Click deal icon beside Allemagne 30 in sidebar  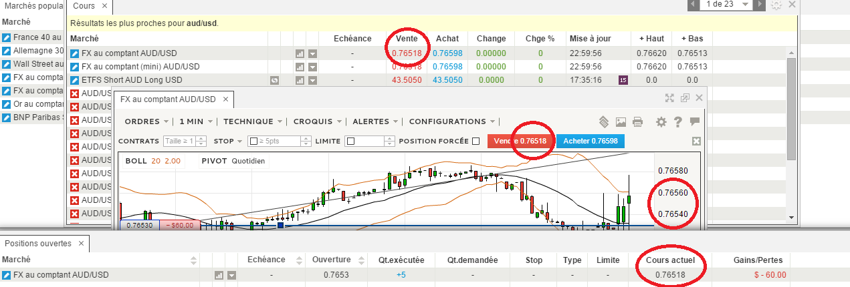pyautogui.click(x=7, y=51)
